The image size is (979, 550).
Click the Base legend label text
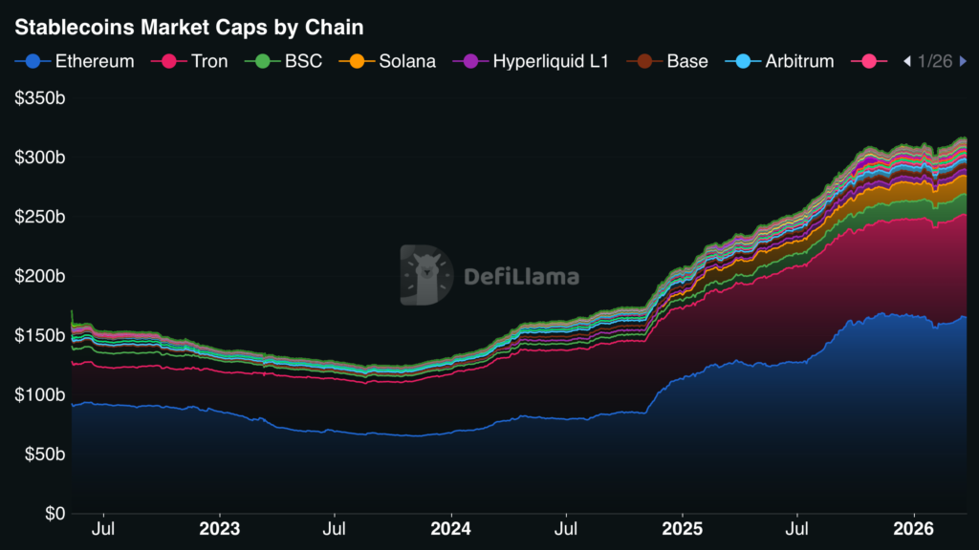point(687,61)
